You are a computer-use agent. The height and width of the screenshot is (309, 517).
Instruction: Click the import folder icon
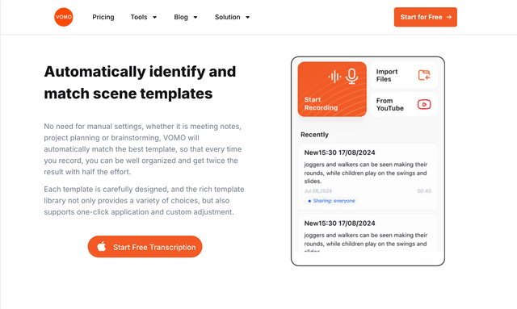click(424, 75)
